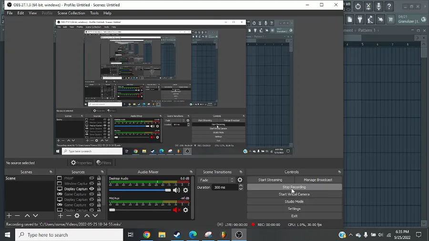Open the File menu
Screen dimensions: 429x241
10,13
